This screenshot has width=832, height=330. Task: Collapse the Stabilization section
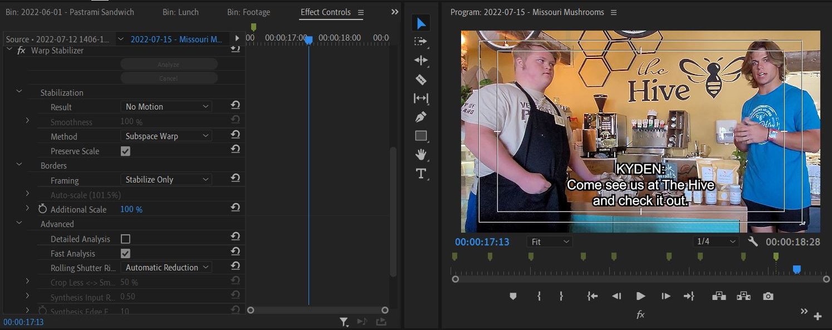pyautogui.click(x=19, y=91)
